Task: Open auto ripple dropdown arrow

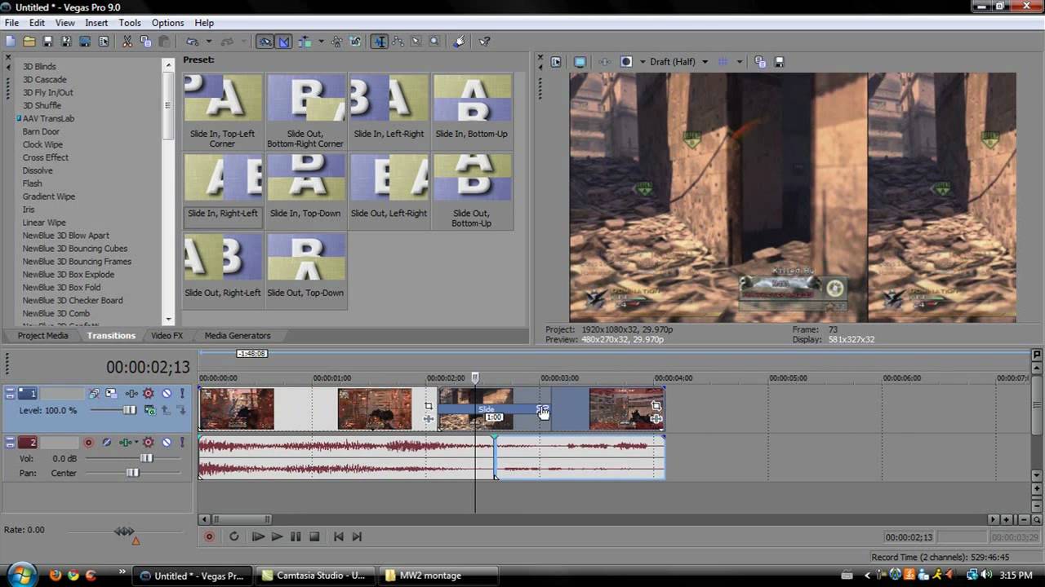Action: tap(321, 41)
